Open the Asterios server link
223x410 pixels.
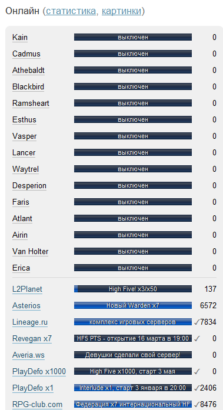(x=26, y=306)
